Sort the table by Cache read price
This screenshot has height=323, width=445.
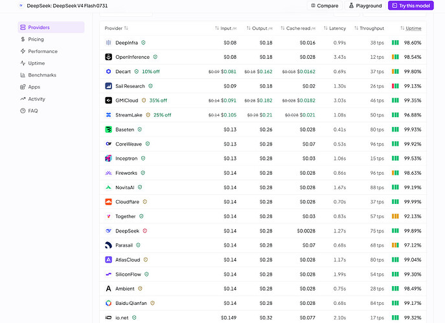click(298, 28)
